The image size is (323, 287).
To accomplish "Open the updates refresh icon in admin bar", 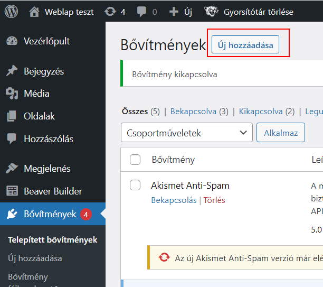I will [x=110, y=12].
